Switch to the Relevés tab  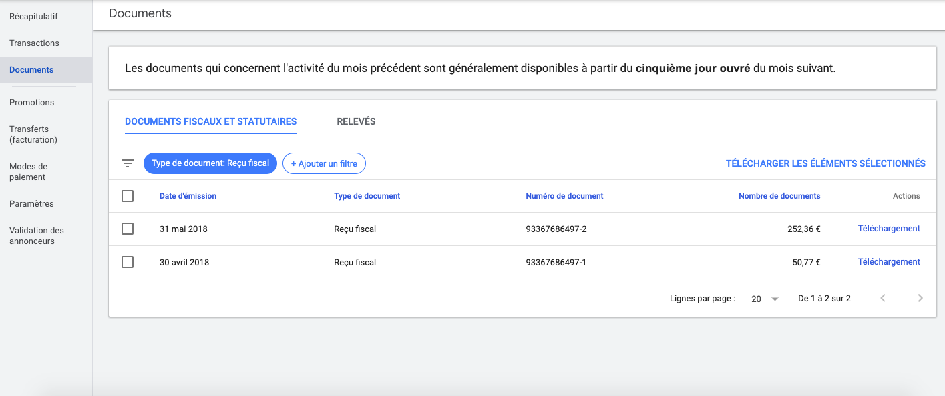point(356,122)
